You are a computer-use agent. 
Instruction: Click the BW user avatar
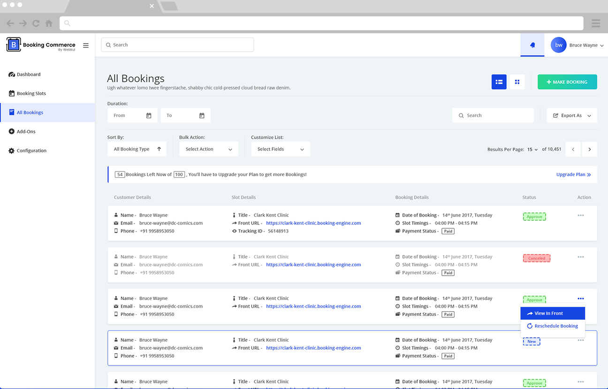coord(559,45)
